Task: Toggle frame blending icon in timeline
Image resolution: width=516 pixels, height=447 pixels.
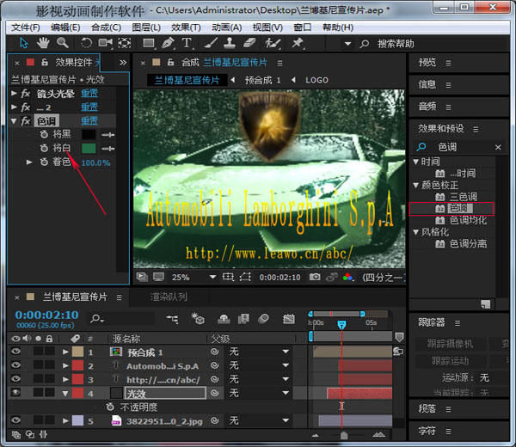Action: (243, 318)
